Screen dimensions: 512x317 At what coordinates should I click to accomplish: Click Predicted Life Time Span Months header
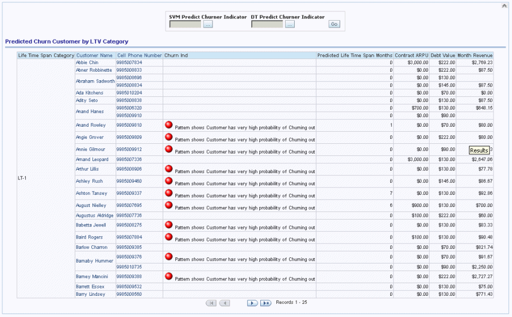(355, 56)
